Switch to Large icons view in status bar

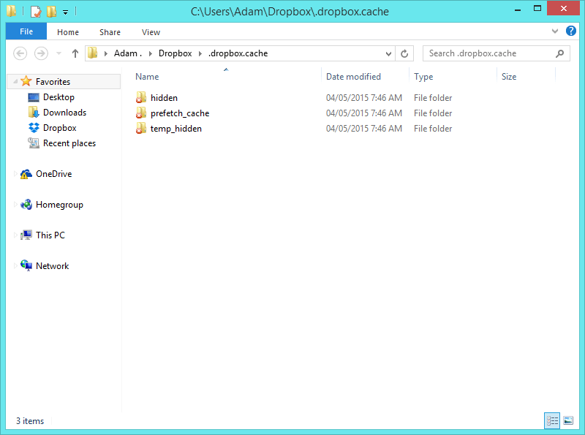coord(568,421)
